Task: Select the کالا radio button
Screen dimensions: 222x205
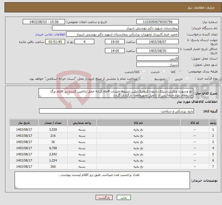Action: (180, 71)
